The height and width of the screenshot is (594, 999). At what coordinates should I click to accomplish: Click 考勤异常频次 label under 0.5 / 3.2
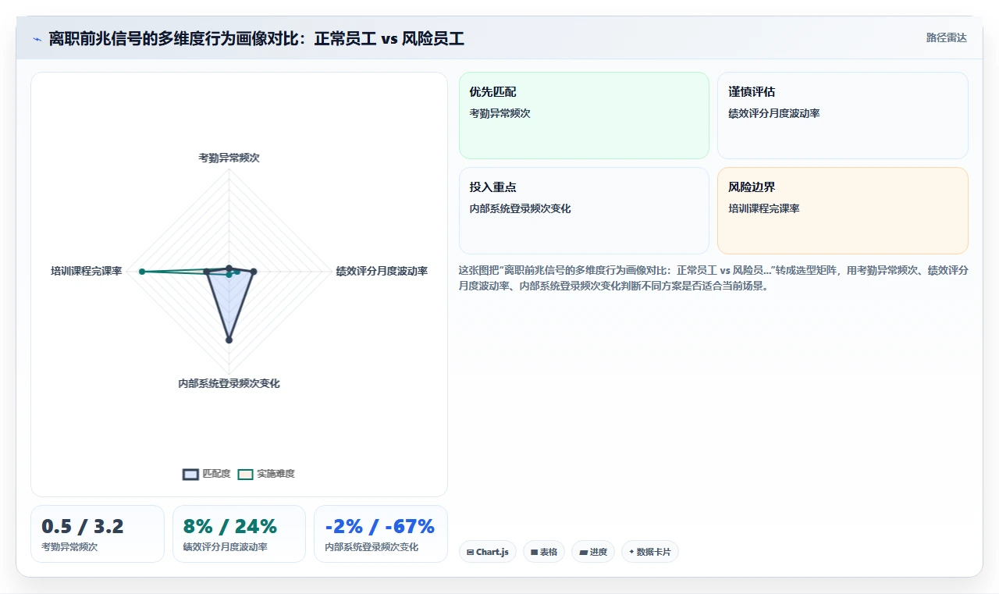pos(69,546)
